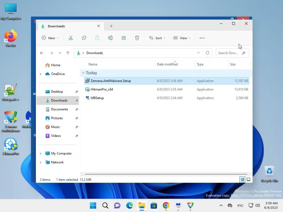Open Google Chrome from taskbar
Image resolution: width=283 pixels, height=212 pixels.
point(166,205)
